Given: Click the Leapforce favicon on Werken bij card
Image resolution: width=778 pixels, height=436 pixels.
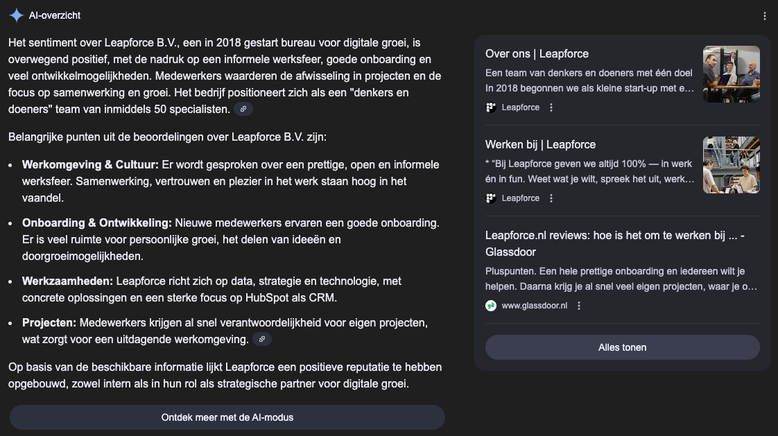Looking at the screenshot, I should [x=490, y=198].
